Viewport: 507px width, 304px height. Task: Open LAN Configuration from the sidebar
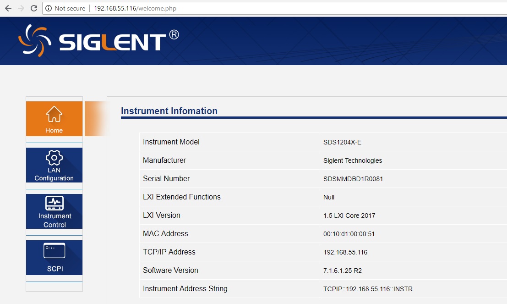54,165
